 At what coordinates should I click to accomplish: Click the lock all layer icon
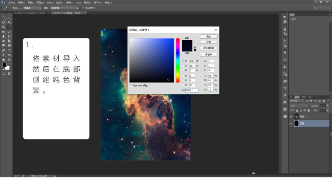click(309, 111)
